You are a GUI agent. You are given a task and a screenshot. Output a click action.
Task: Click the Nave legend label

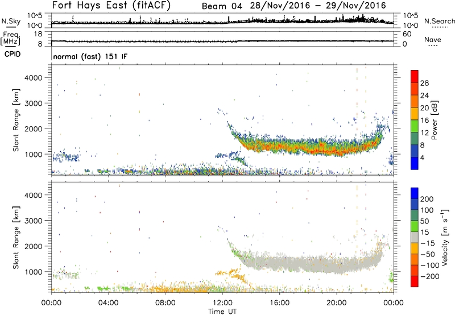click(433, 39)
